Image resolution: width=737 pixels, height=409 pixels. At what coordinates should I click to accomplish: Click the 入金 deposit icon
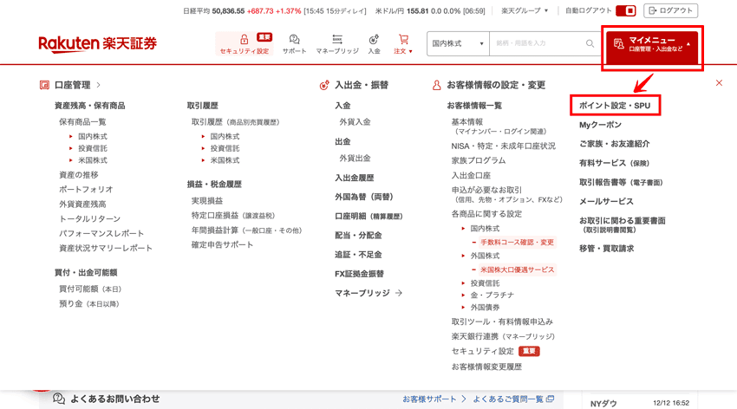click(374, 40)
